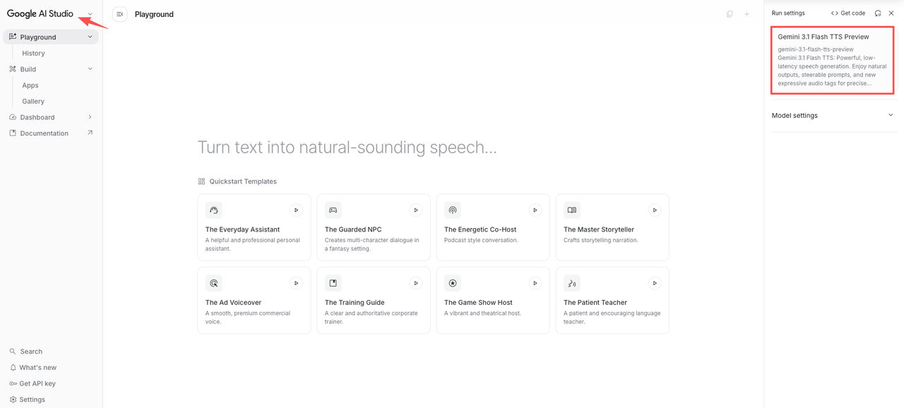The width and height of the screenshot is (904, 408).
Task: Click the Documentation book icon
Action: coord(13,133)
